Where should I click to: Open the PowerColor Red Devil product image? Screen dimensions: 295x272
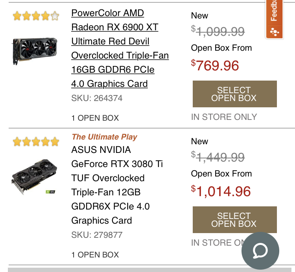coord(35,51)
